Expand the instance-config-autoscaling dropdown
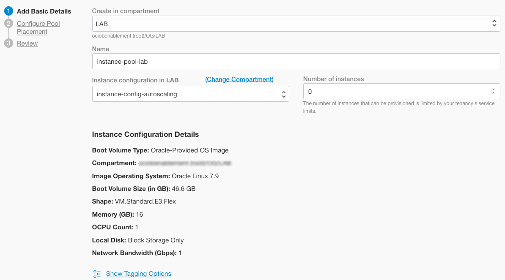505x280 pixels. [x=190, y=94]
